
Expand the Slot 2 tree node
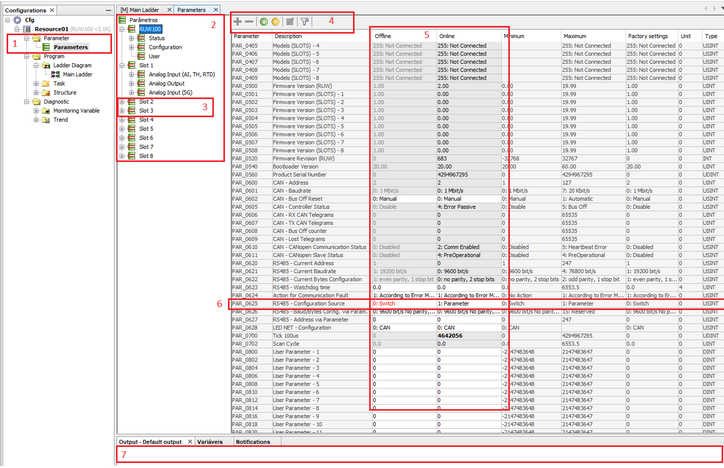122,102
